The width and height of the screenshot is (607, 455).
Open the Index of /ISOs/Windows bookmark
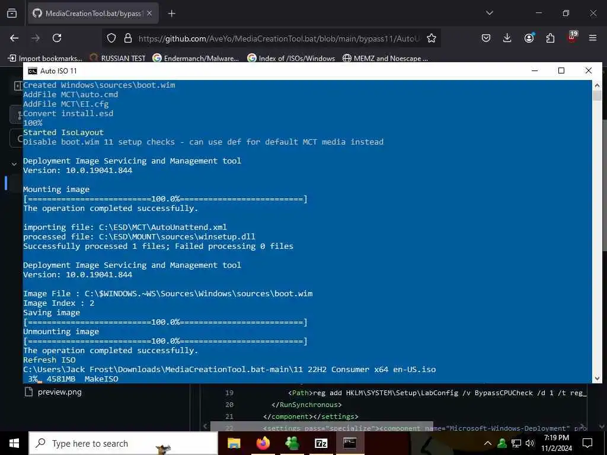[x=291, y=59]
